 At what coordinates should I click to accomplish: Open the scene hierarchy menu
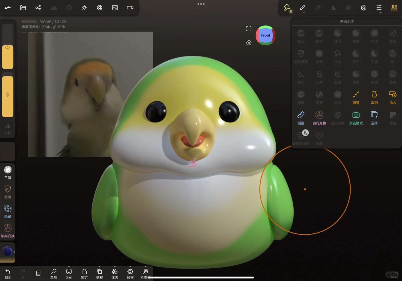tap(38, 8)
